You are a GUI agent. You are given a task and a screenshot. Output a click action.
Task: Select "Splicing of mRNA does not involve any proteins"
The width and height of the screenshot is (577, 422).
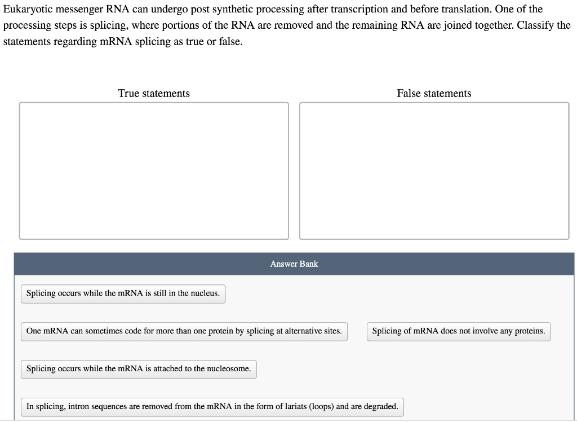pyautogui.click(x=459, y=331)
